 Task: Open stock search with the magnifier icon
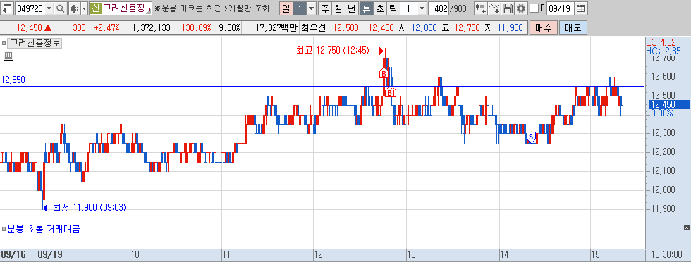(61, 8)
